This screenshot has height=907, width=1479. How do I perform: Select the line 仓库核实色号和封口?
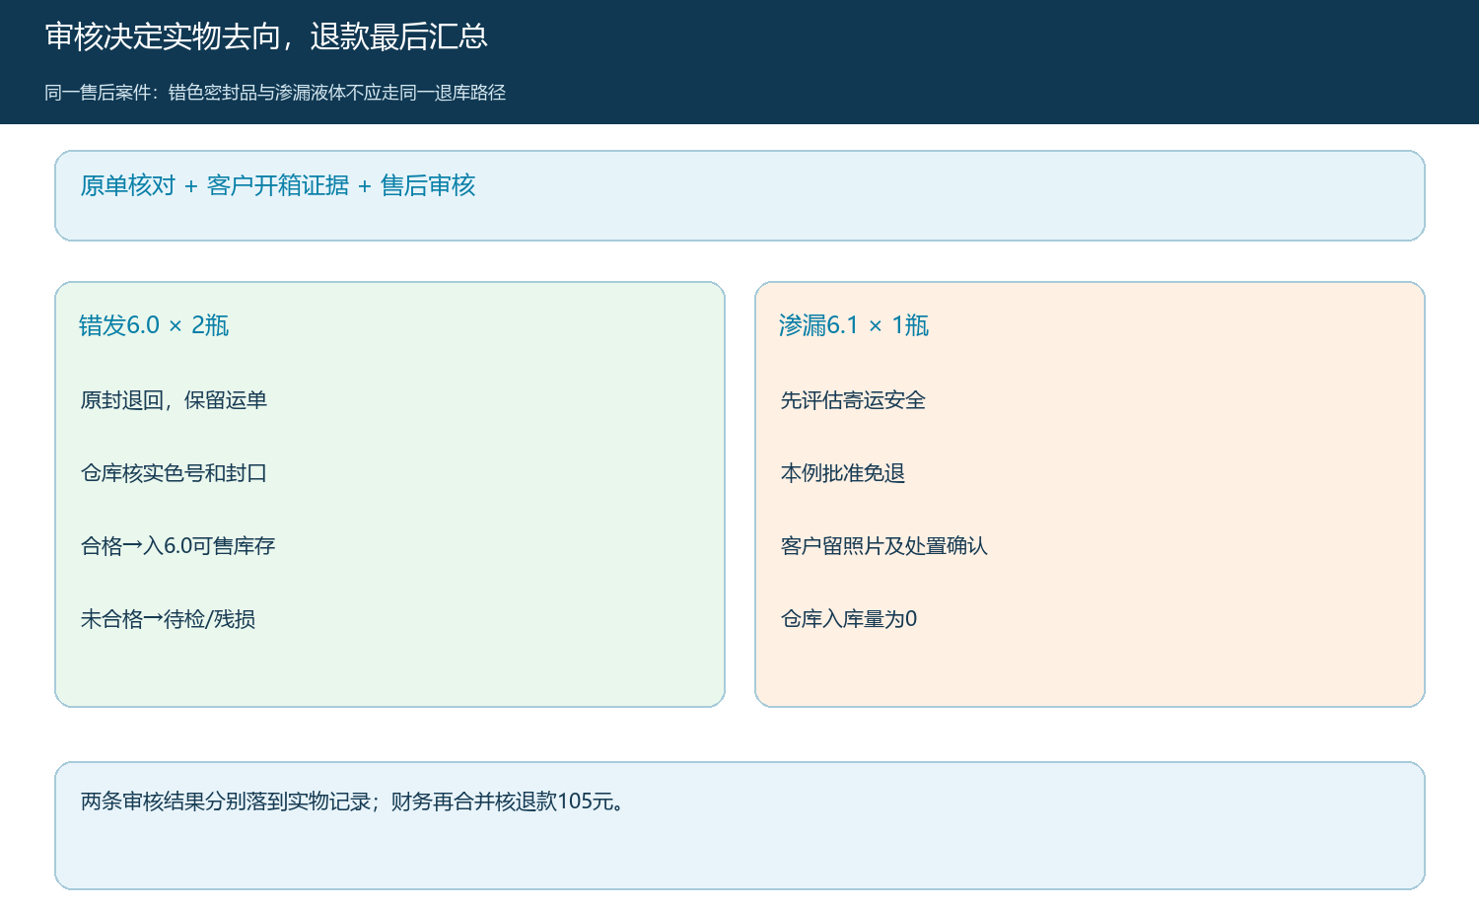pyautogui.click(x=174, y=473)
